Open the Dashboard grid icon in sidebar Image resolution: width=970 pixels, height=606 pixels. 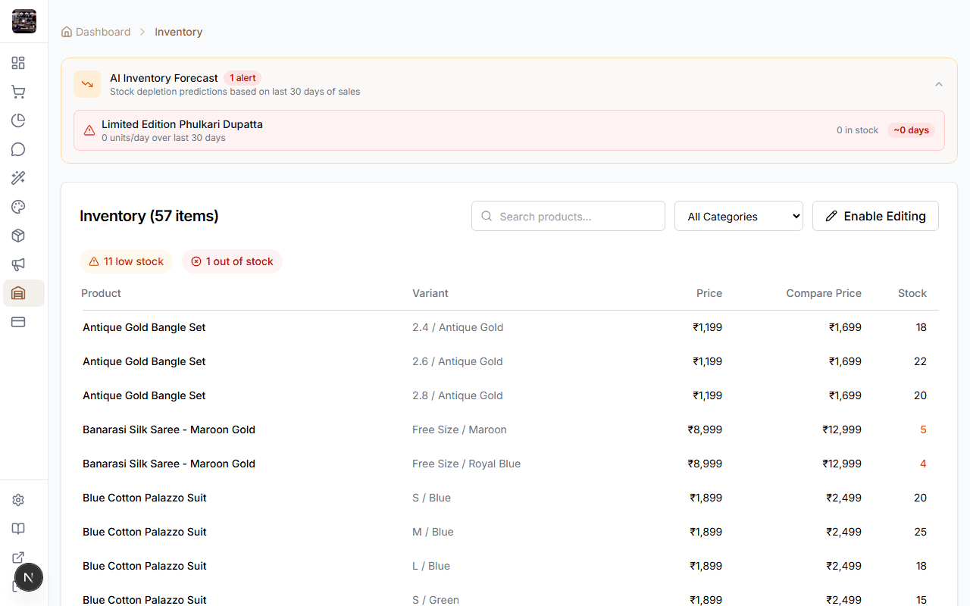(x=18, y=63)
